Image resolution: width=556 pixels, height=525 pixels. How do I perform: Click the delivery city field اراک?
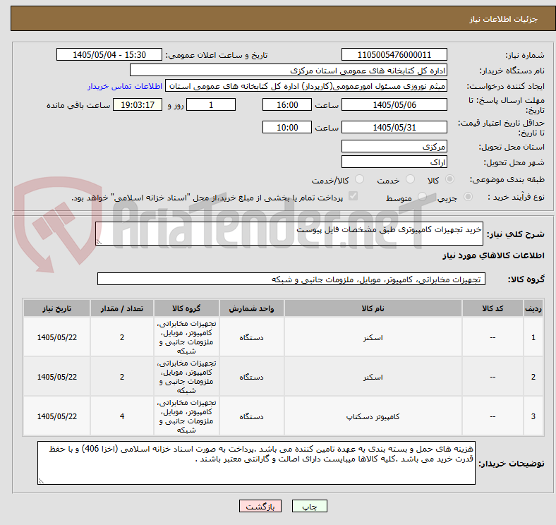coord(394,162)
